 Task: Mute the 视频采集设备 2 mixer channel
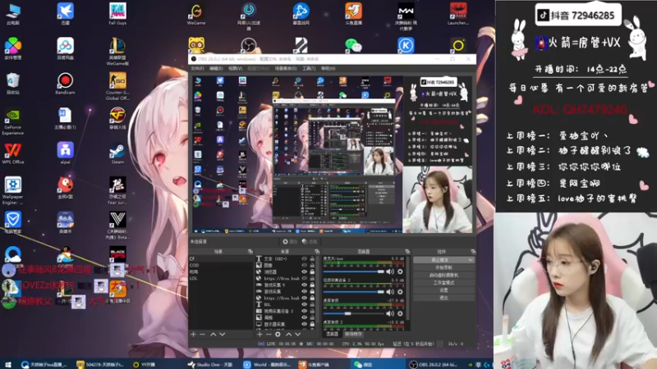[x=390, y=292]
